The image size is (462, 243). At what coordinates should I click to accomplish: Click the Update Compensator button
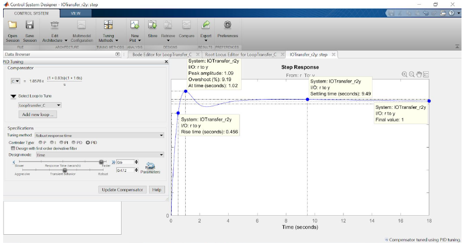point(122,189)
